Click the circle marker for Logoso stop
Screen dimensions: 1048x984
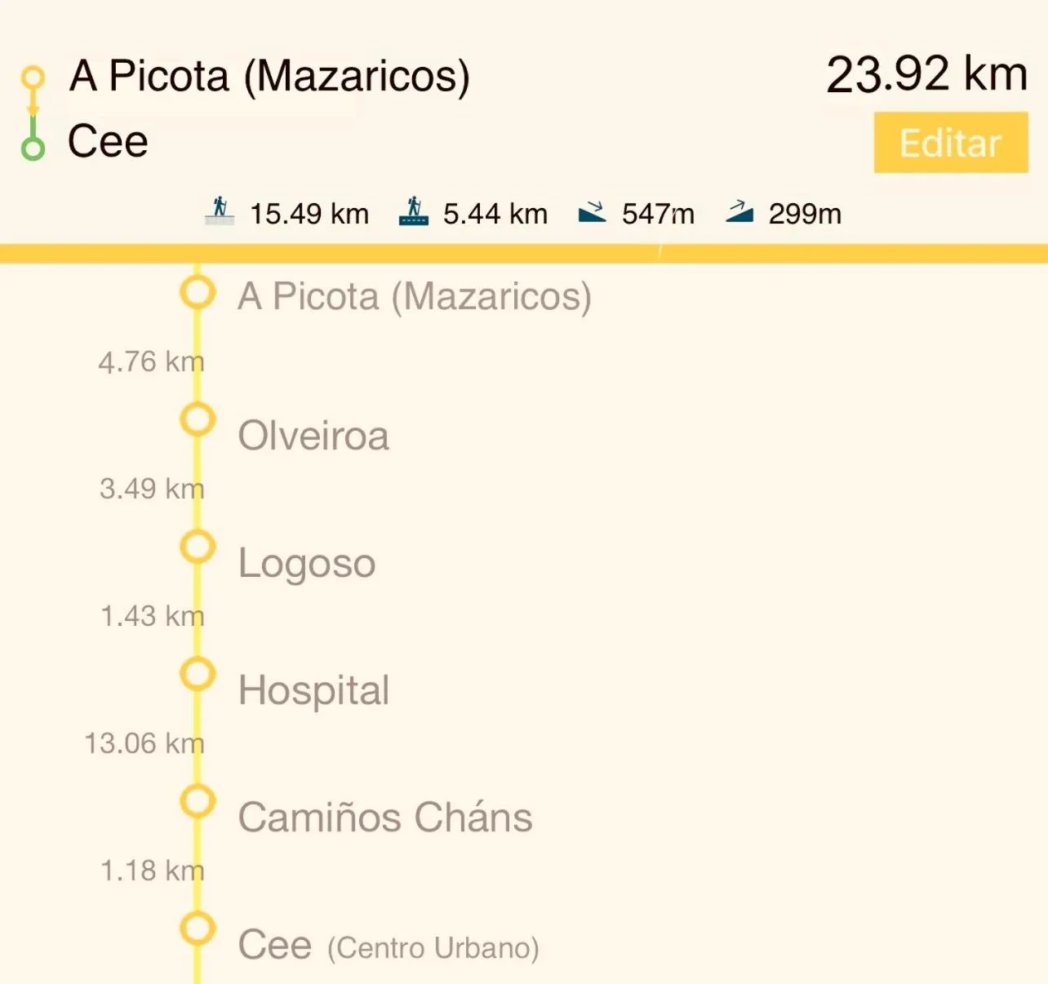point(198,547)
